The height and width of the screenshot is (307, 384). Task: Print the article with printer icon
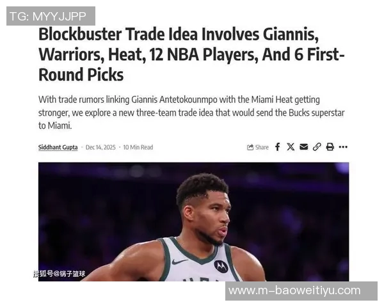pos(330,147)
